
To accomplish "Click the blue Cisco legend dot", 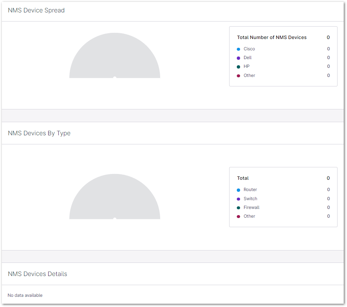I will (238, 49).
